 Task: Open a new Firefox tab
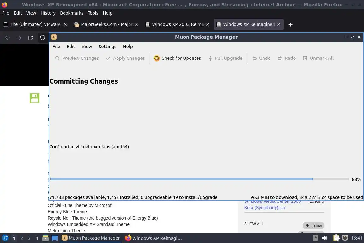[x=290, y=24]
